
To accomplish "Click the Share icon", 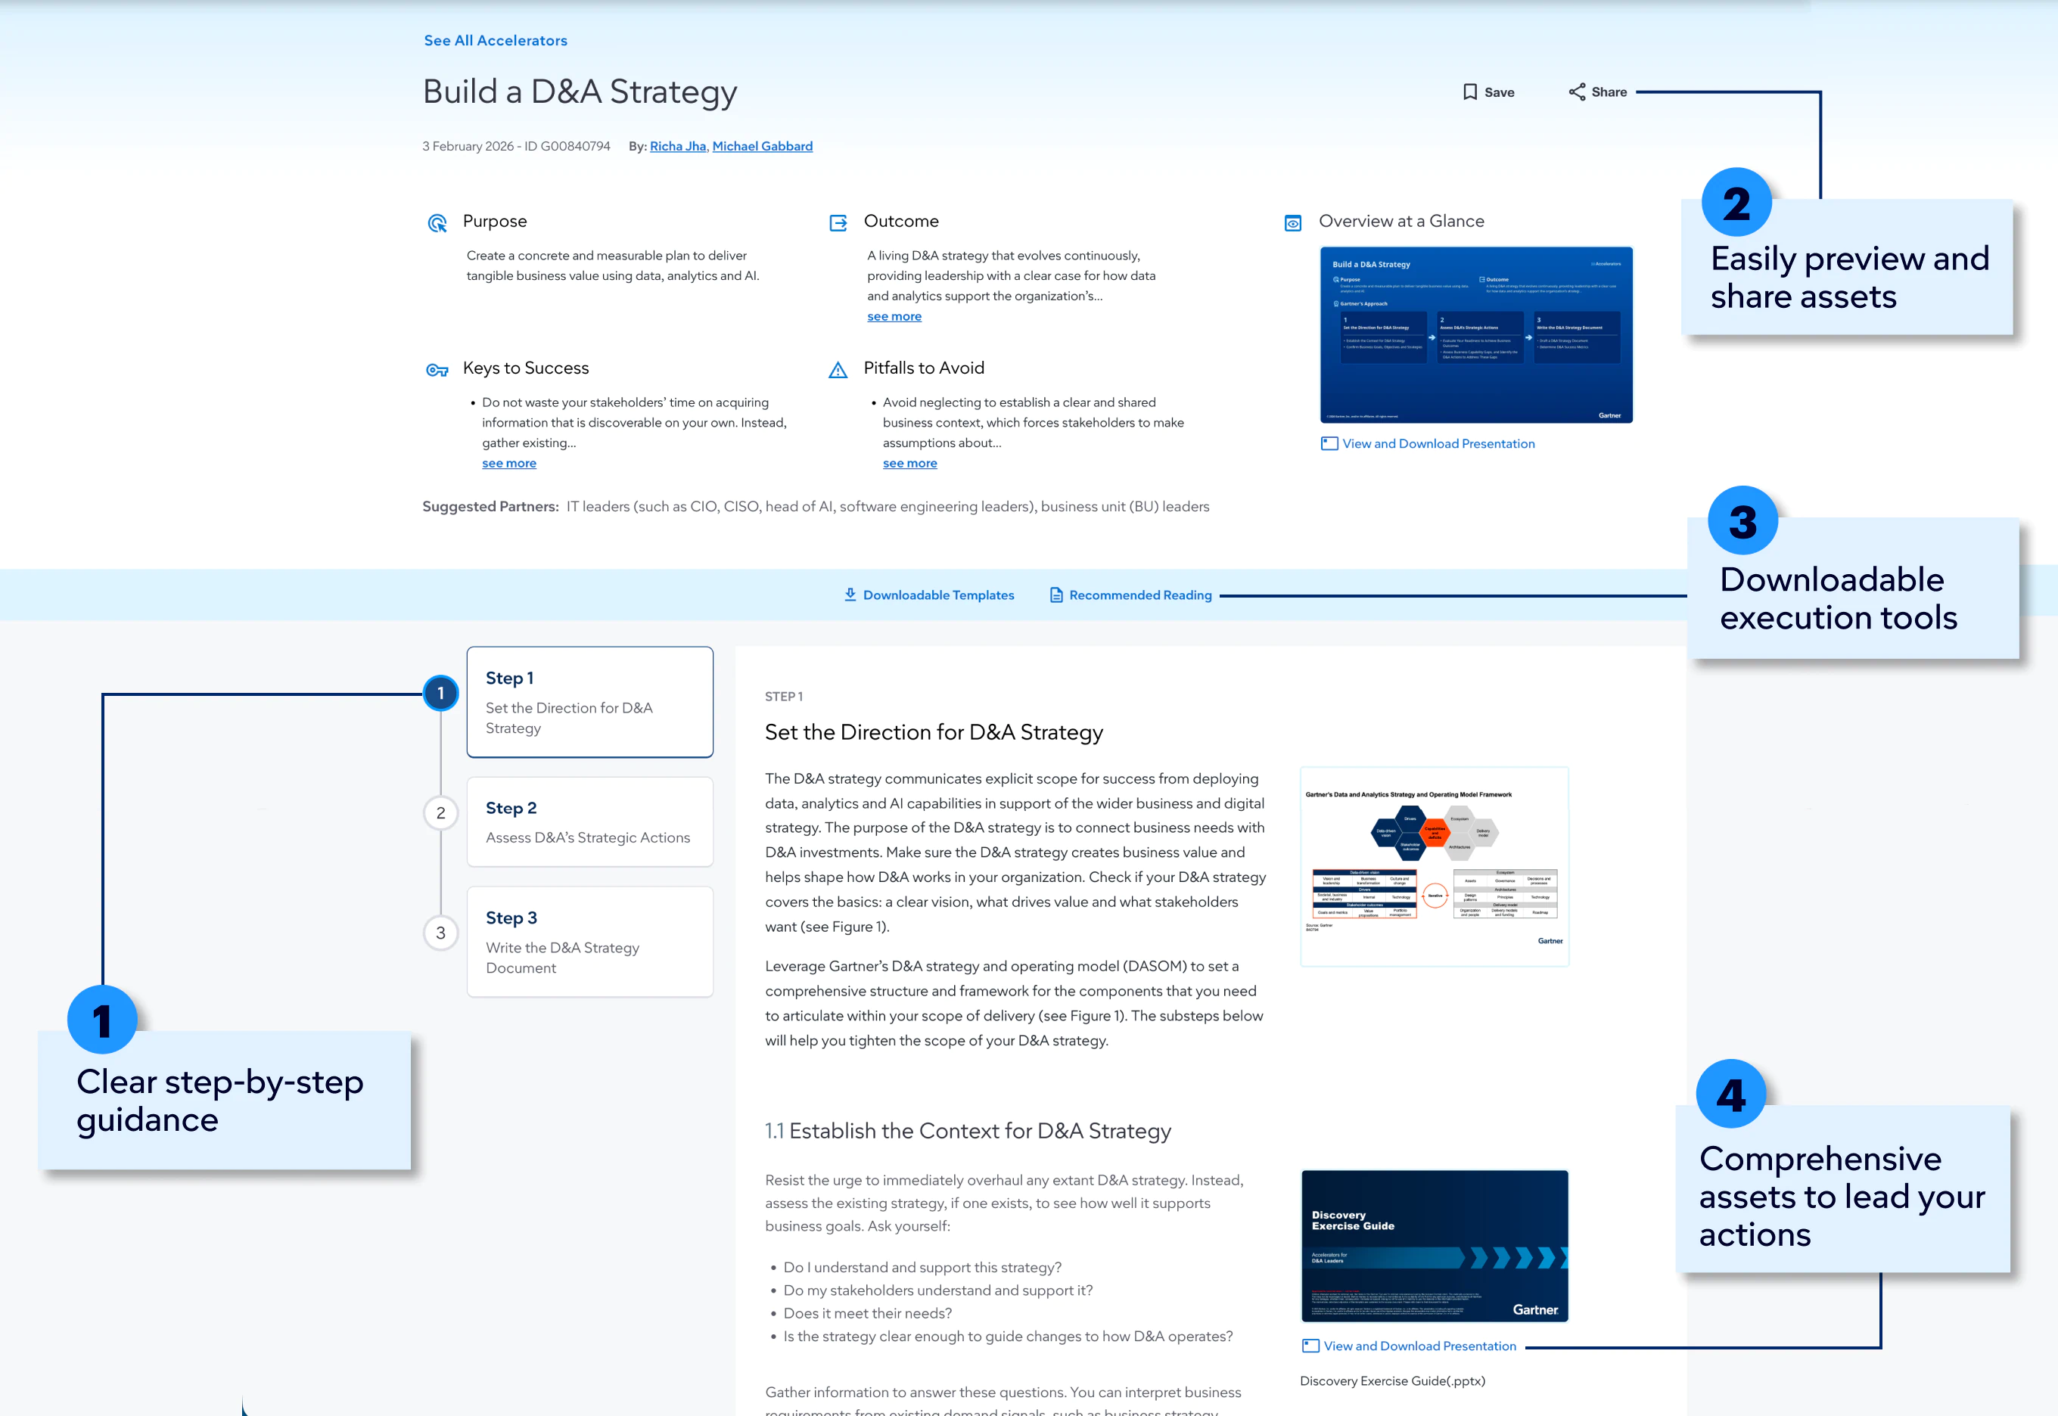I will click(1576, 92).
